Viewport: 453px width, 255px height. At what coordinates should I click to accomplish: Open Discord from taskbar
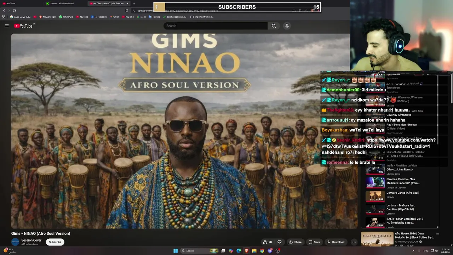point(270,251)
